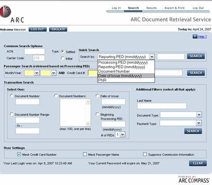Click the ACN input field
212x185 pixels.
34,51
